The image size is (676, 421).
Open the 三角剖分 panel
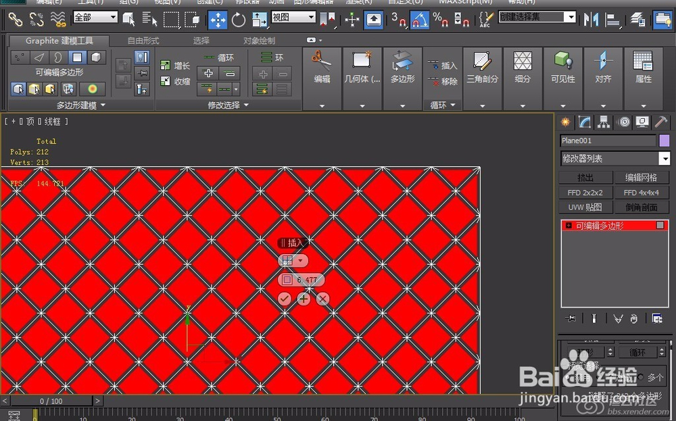482,79
